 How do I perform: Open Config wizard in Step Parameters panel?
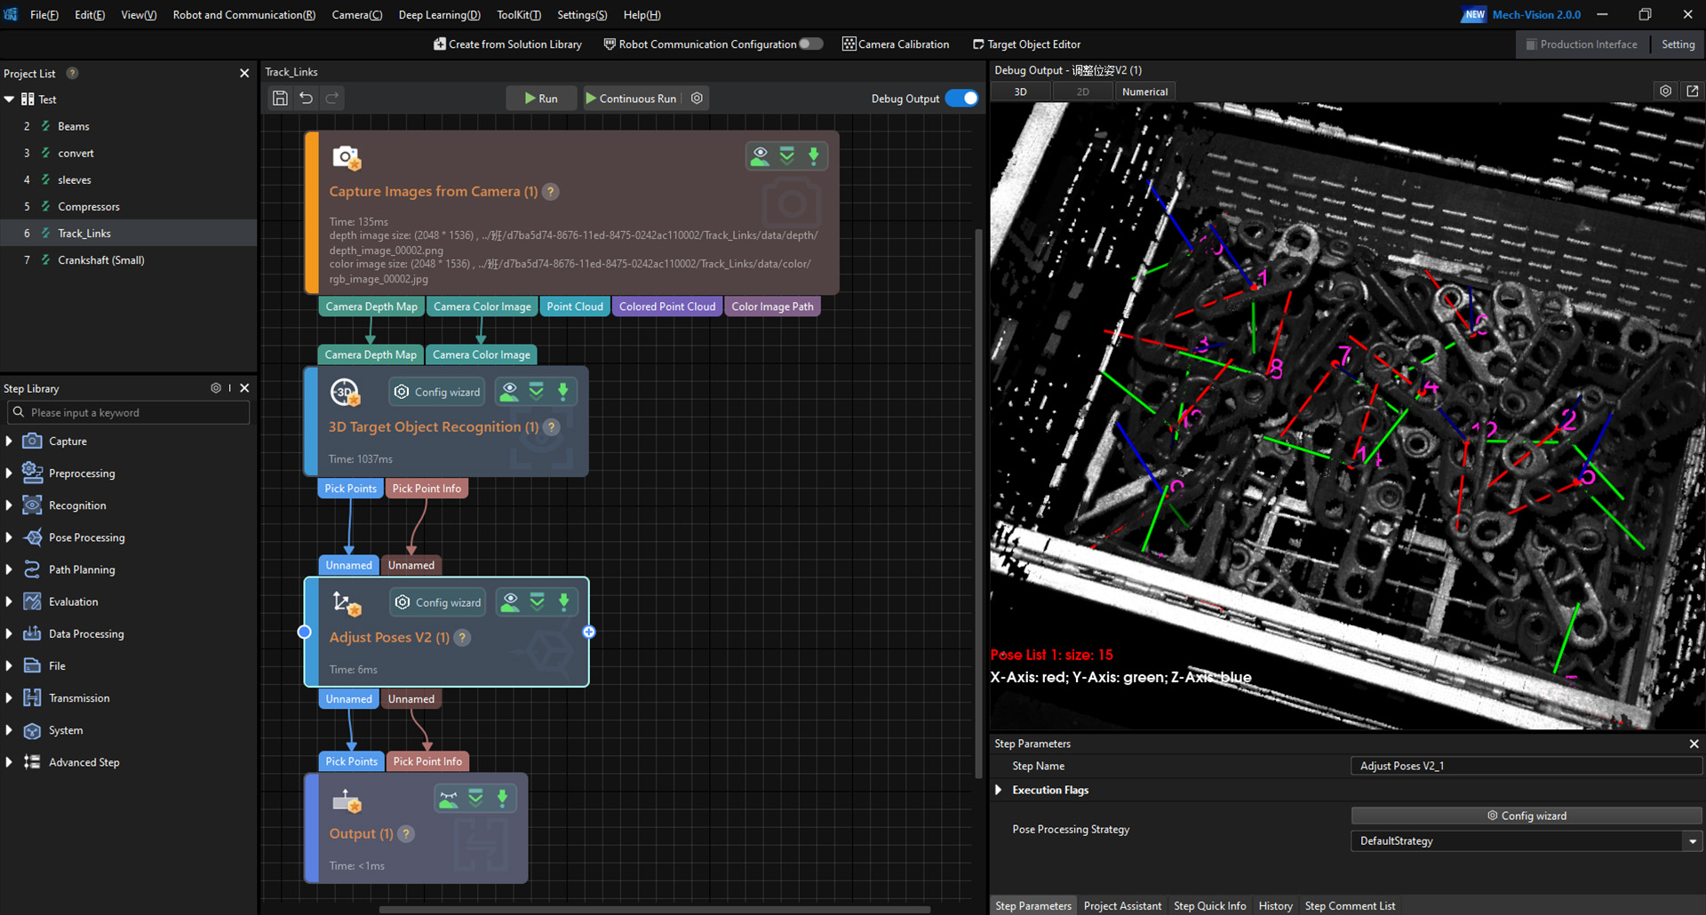1527,816
